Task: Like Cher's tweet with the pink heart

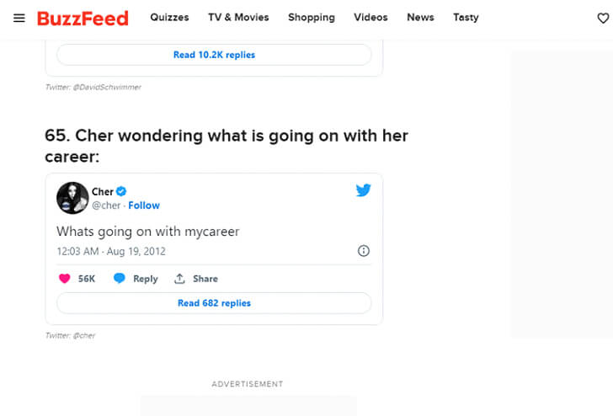Action: click(65, 279)
